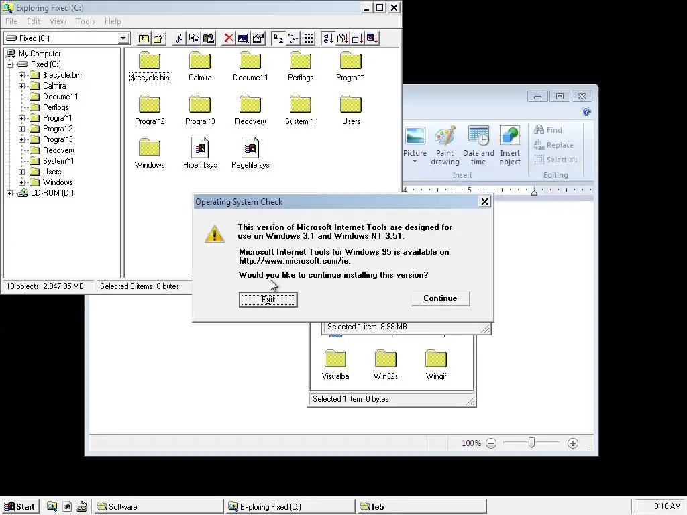The image size is (687, 515).
Task: Sort files by name icon
Action: (327, 38)
